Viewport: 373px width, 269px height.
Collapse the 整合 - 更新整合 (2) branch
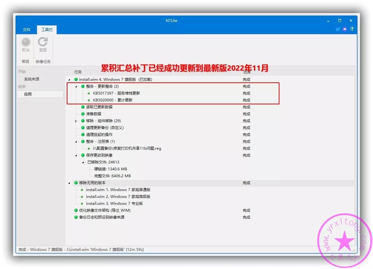coord(76,86)
